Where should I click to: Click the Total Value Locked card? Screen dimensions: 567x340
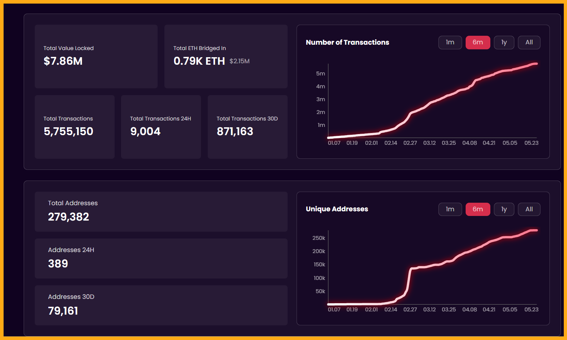[x=96, y=56]
